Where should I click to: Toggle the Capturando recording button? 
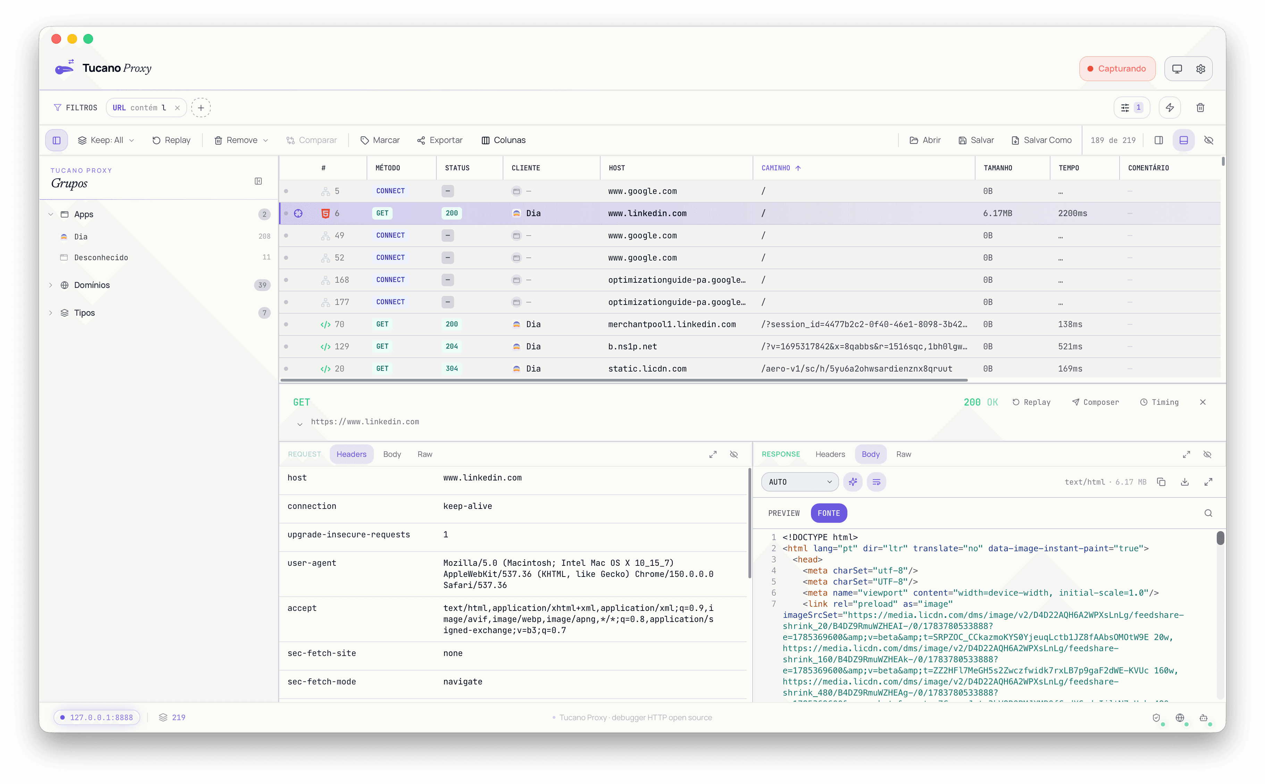[x=1117, y=69]
